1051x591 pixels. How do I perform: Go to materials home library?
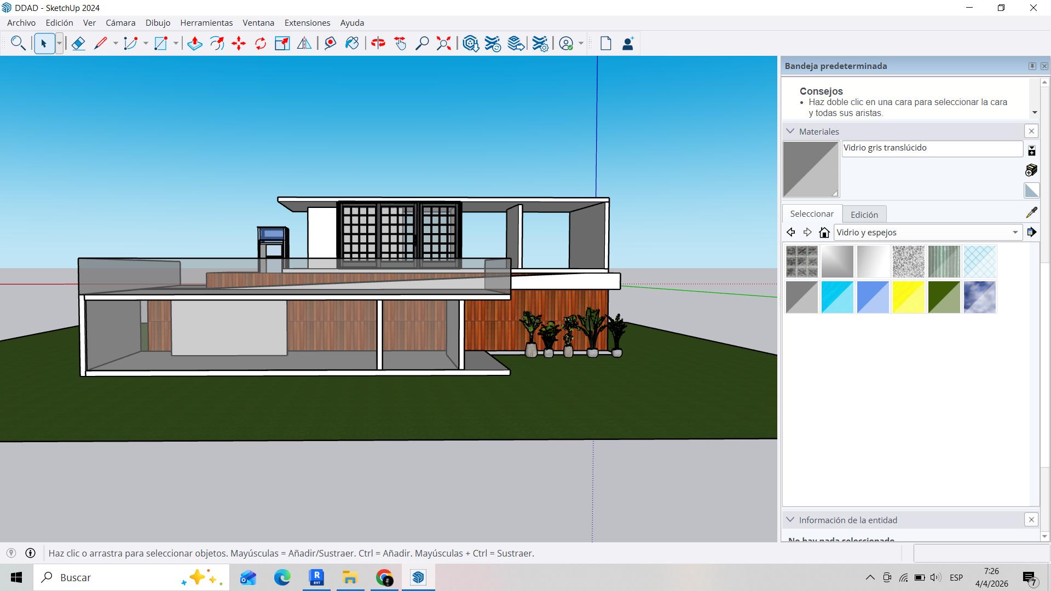pos(824,233)
